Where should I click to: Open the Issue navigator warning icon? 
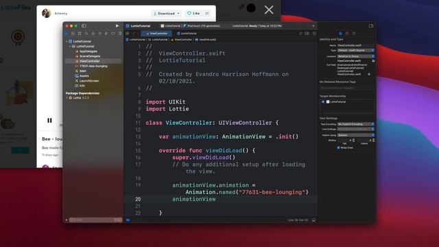click(x=93, y=34)
